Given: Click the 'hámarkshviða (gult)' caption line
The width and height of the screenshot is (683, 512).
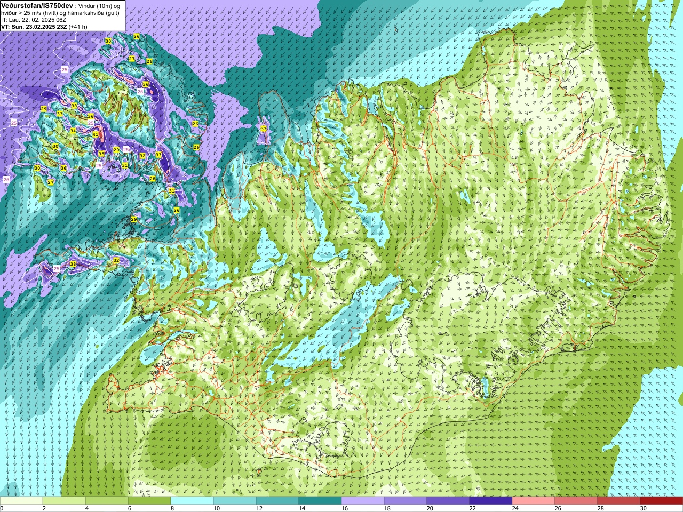Looking at the screenshot, I should 93,13.
